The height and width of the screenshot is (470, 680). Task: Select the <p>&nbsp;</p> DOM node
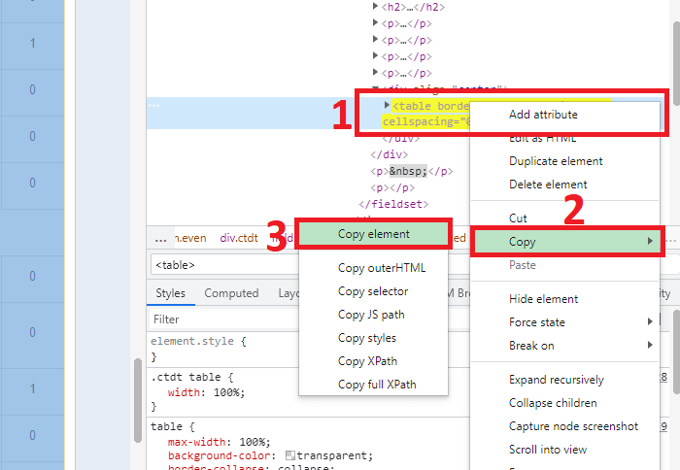411,171
